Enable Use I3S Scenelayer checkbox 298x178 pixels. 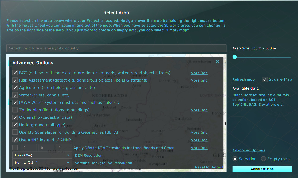(15, 132)
